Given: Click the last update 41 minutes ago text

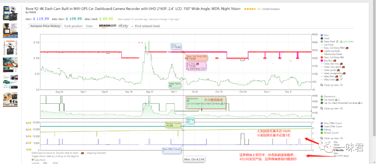Looking at the screenshot, I should (132, 19).
